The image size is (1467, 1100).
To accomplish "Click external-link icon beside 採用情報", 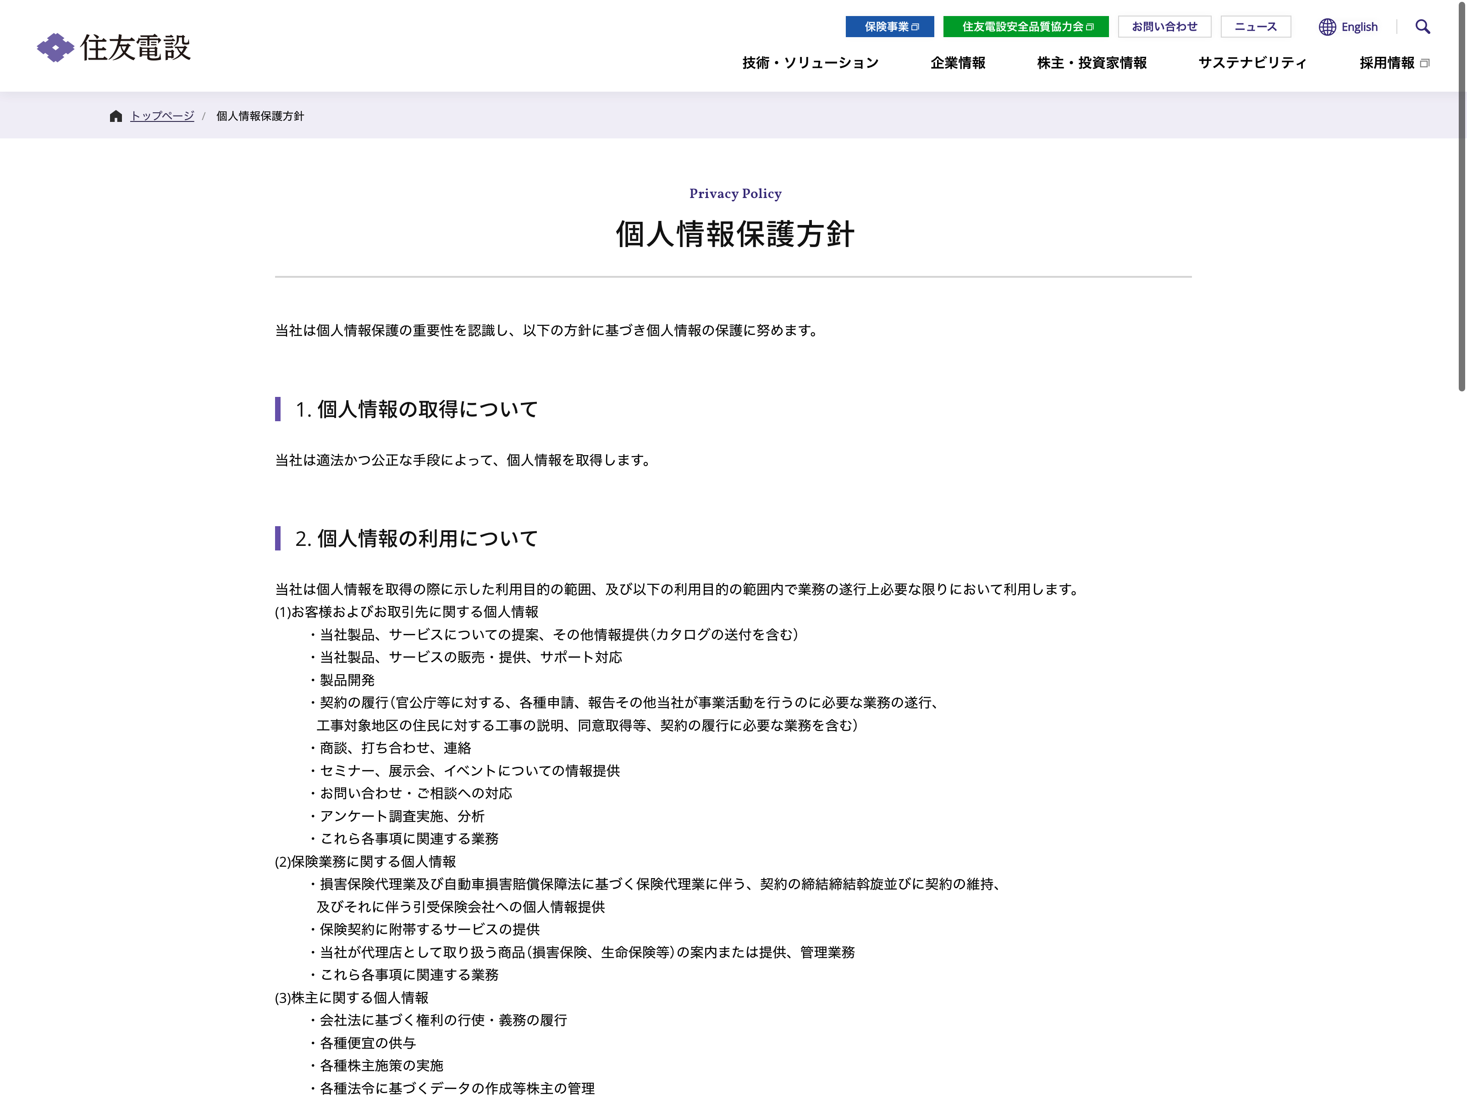I will 1424,64.
